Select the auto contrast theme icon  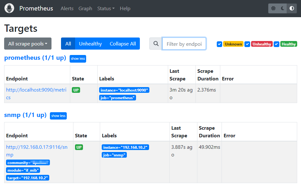pyautogui.click(x=292, y=8)
